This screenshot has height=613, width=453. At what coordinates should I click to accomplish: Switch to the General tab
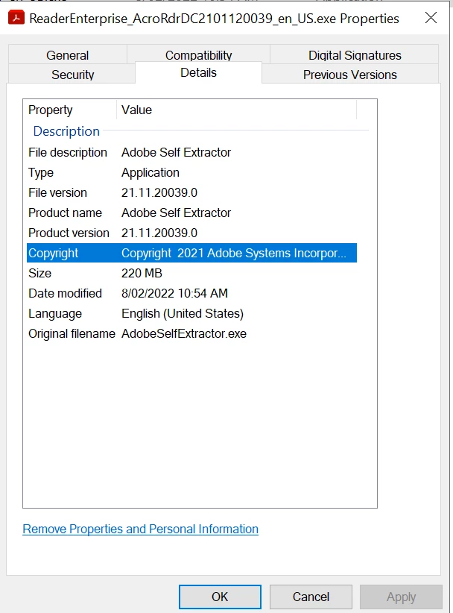tap(68, 55)
